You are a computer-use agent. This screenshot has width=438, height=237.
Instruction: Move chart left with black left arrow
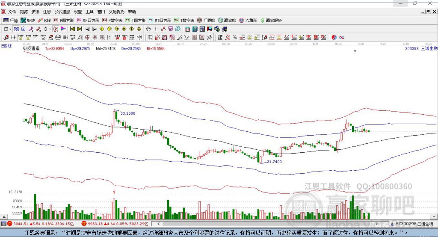point(87,29)
